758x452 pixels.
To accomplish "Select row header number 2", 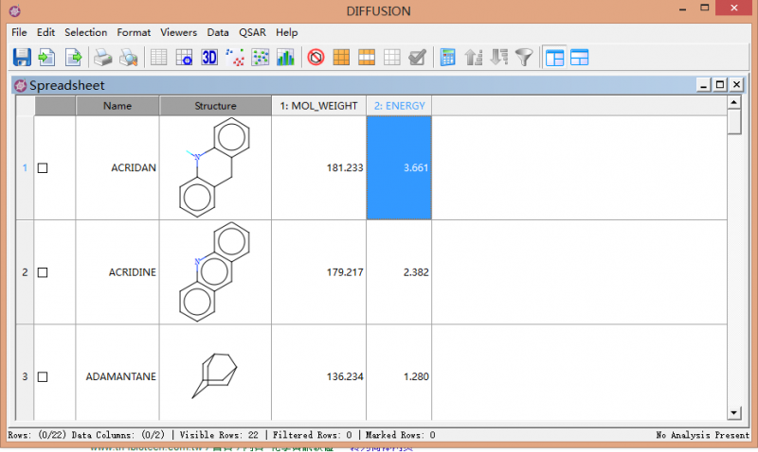I will 26,272.
